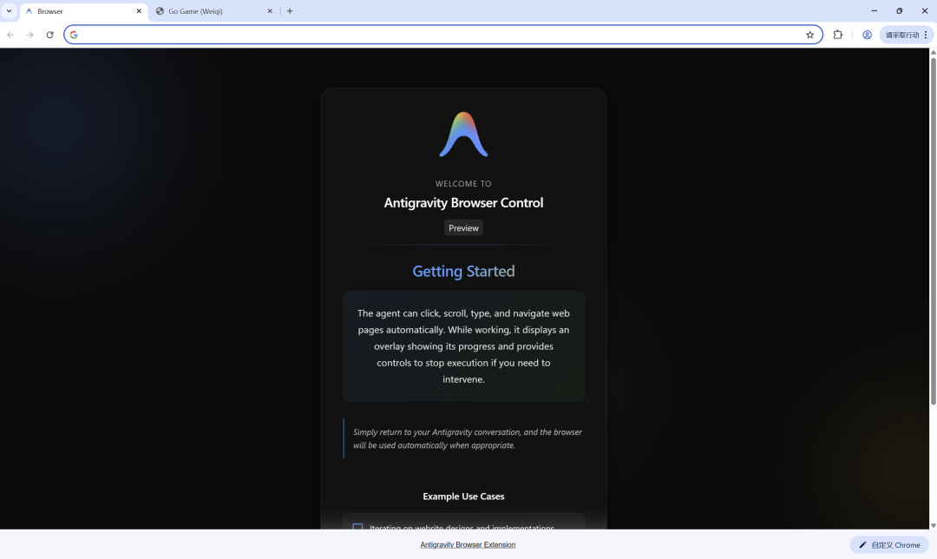Open a new tab with plus button
Image resolution: width=937 pixels, height=559 pixels.
290,10
